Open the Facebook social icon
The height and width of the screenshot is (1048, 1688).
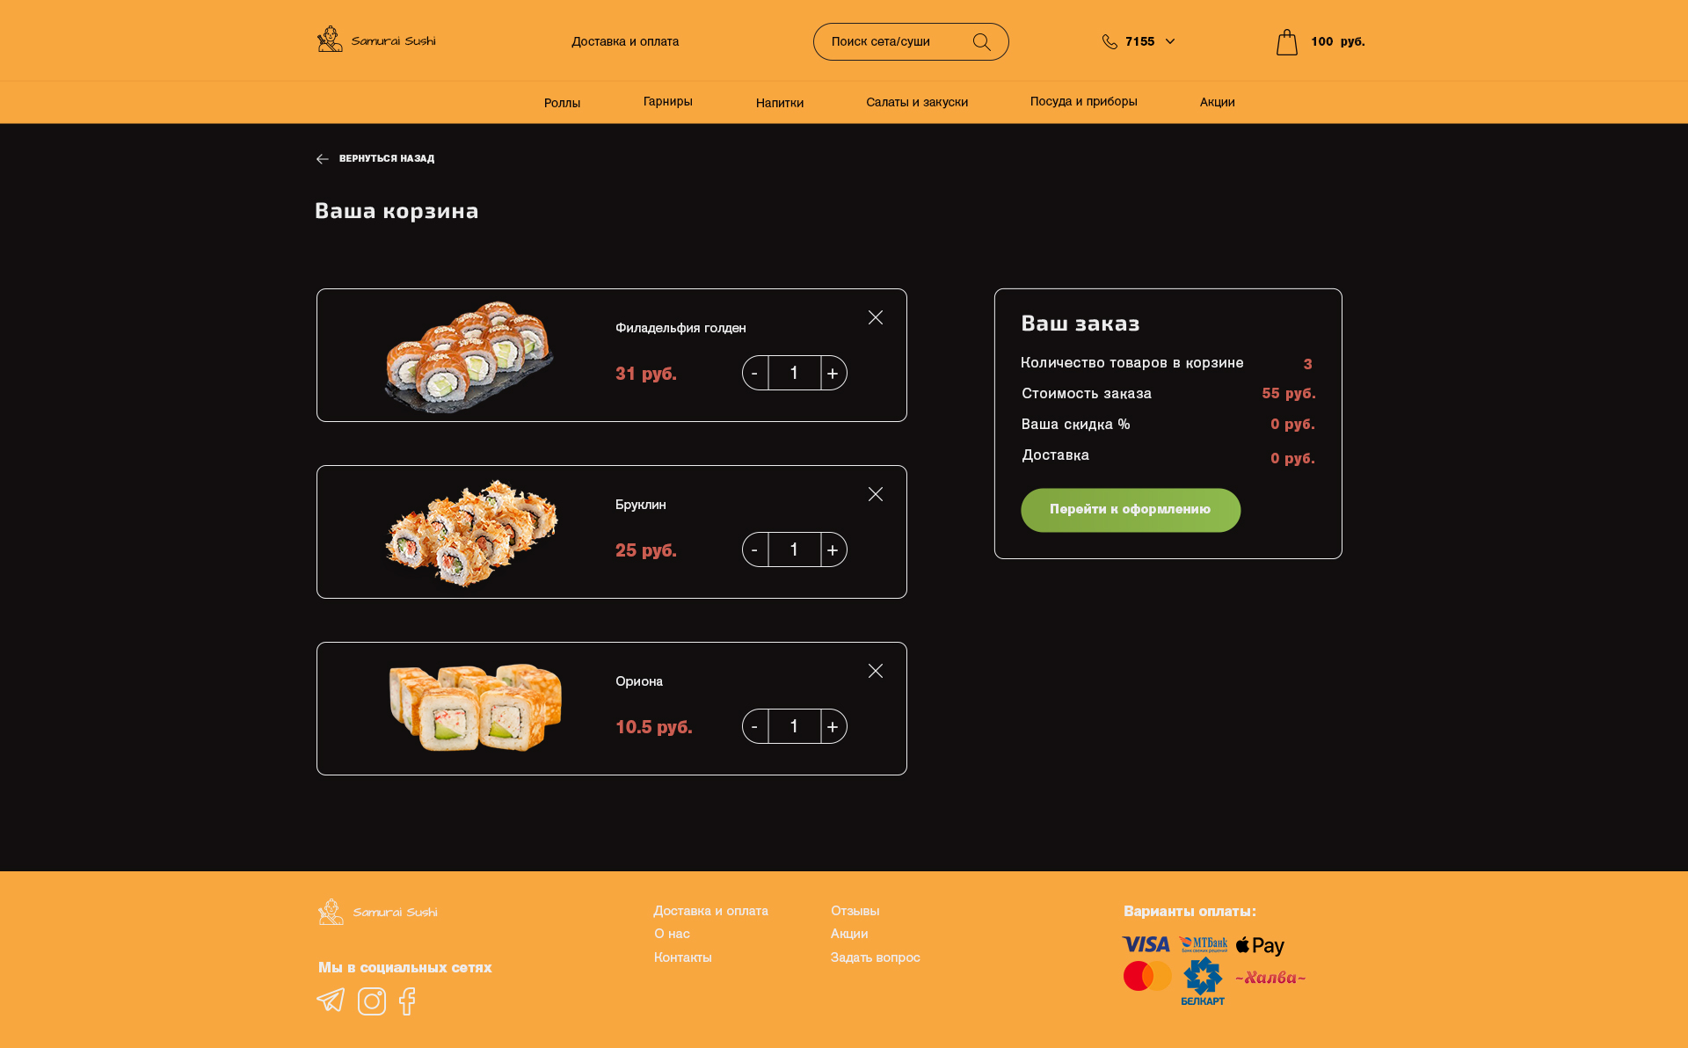click(x=407, y=1001)
